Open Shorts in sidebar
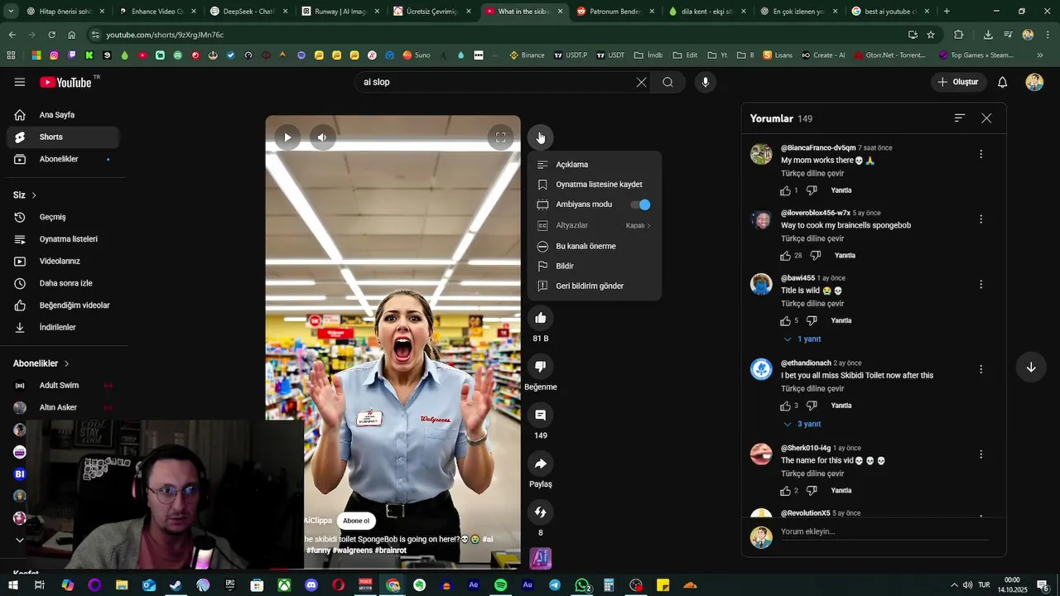 point(63,137)
